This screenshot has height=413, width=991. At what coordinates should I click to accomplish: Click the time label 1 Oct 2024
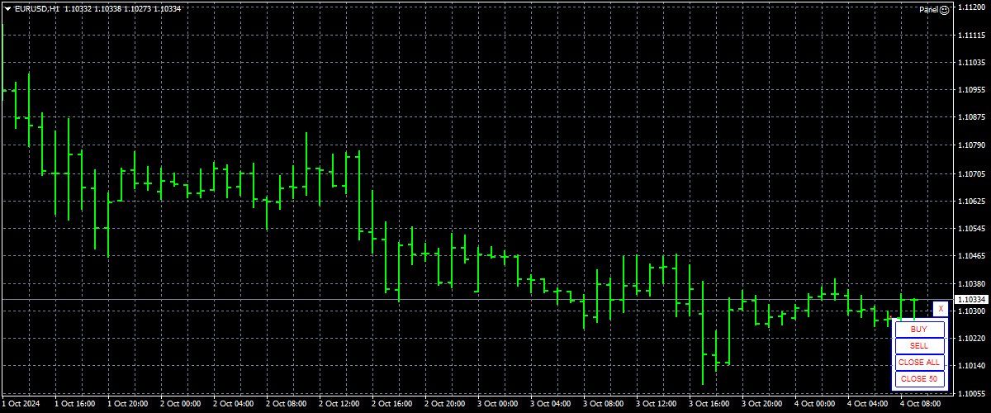pos(21,404)
